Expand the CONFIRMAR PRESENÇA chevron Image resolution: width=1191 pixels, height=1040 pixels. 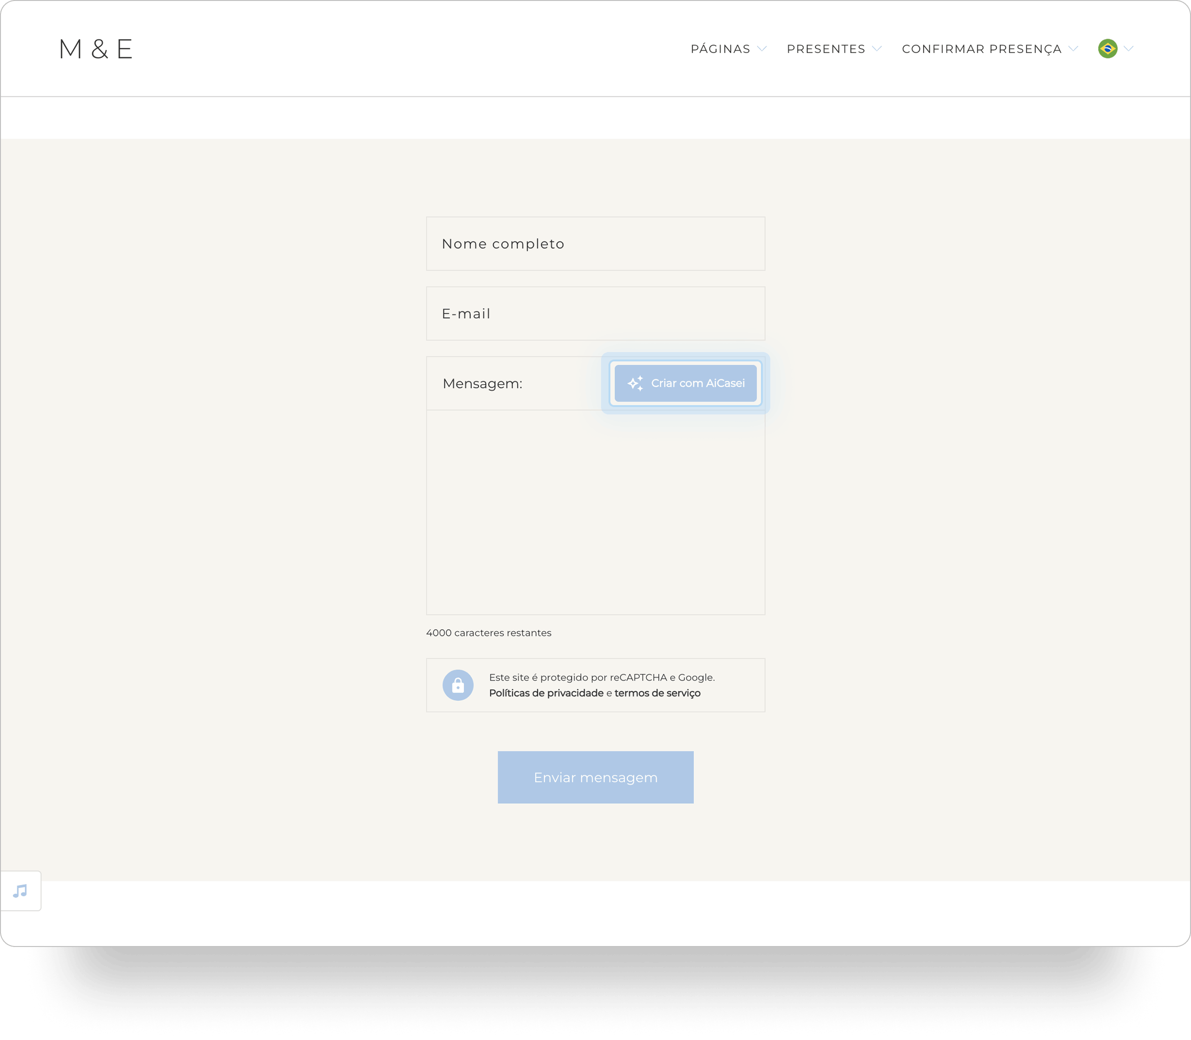pos(1072,49)
